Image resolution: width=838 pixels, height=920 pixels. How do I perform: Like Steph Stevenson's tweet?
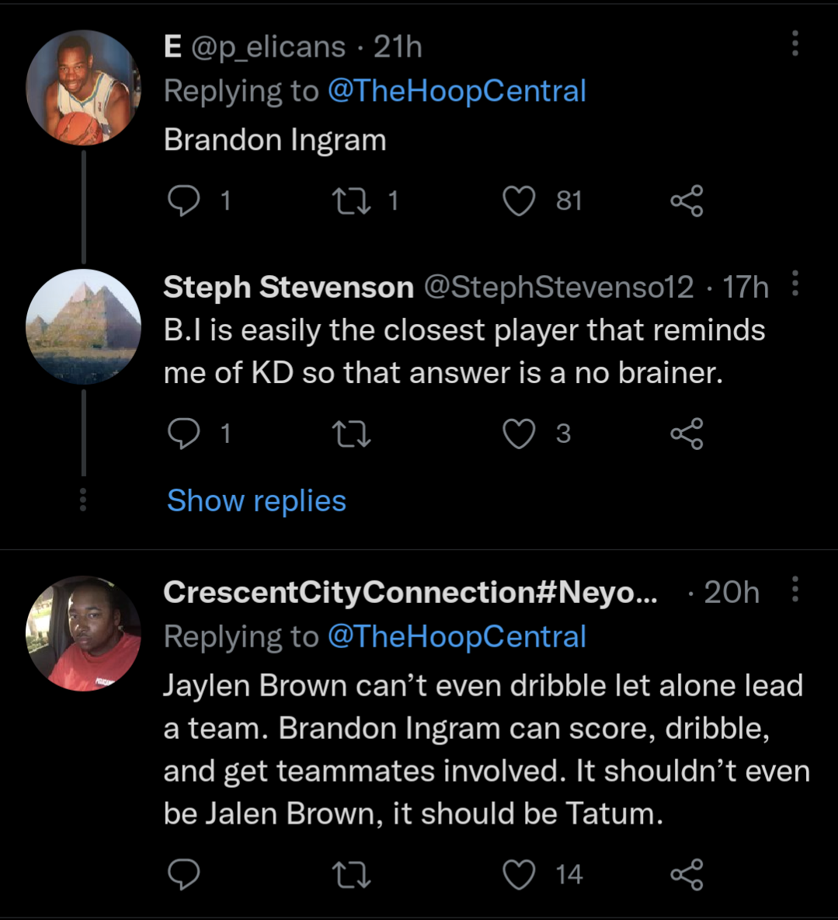tap(519, 433)
